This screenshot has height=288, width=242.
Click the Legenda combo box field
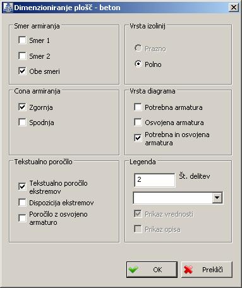click(178, 198)
